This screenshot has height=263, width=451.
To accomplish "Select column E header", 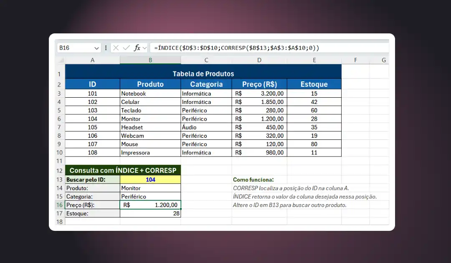I will pyautogui.click(x=314, y=60).
